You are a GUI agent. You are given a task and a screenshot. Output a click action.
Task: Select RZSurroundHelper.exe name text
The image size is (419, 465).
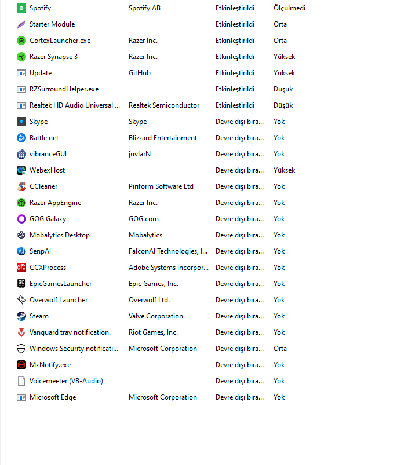pyautogui.click(x=64, y=89)
